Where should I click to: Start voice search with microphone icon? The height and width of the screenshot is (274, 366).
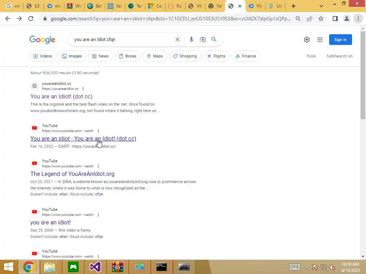tap(191, 40)
